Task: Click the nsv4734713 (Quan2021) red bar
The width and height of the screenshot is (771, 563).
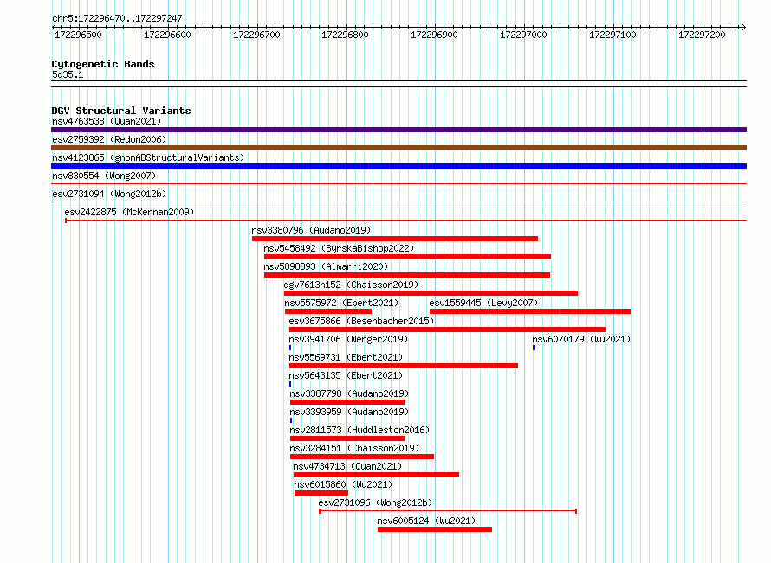Action: [x=376, y=475]
